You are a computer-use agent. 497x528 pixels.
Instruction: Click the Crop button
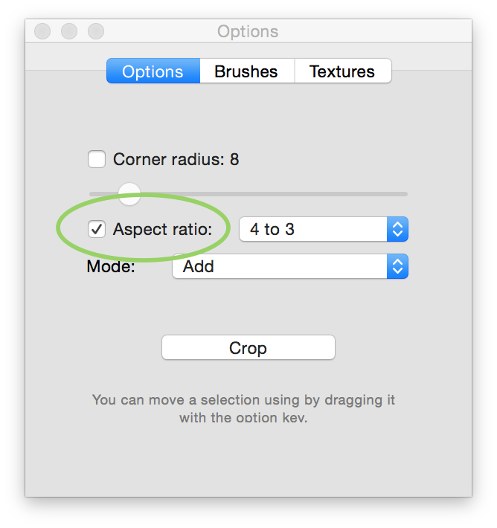click(248, 347)
